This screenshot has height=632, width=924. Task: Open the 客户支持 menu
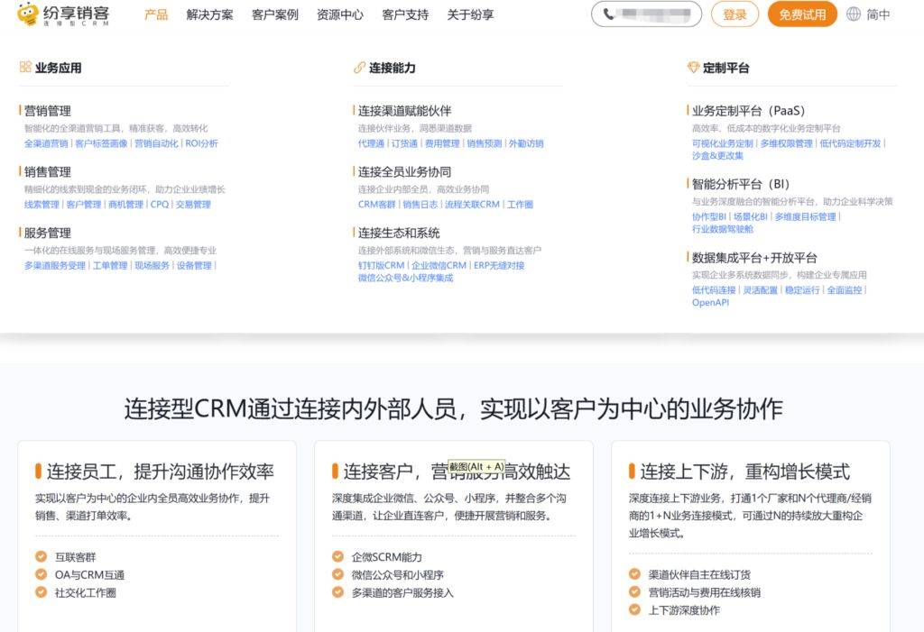point(405,14)
